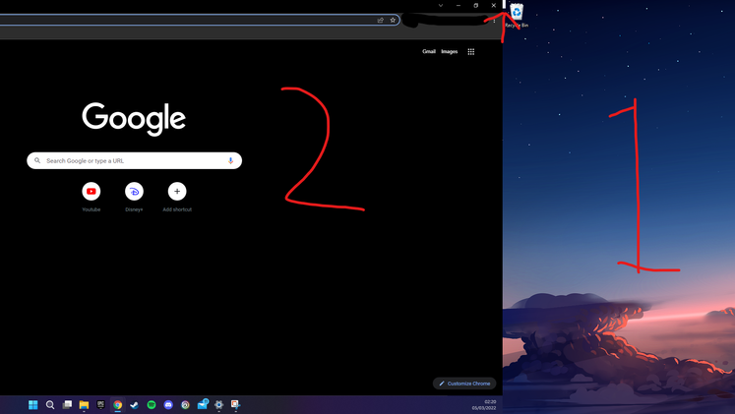Open the Disney+ shortcut tile
Viewport: 735px width, 414px height.
pyautogui.click(x=134, y=191)
